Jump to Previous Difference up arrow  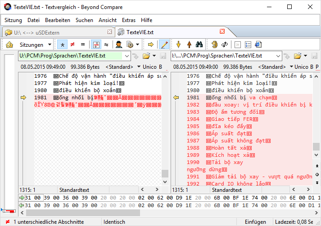[190, 44]
